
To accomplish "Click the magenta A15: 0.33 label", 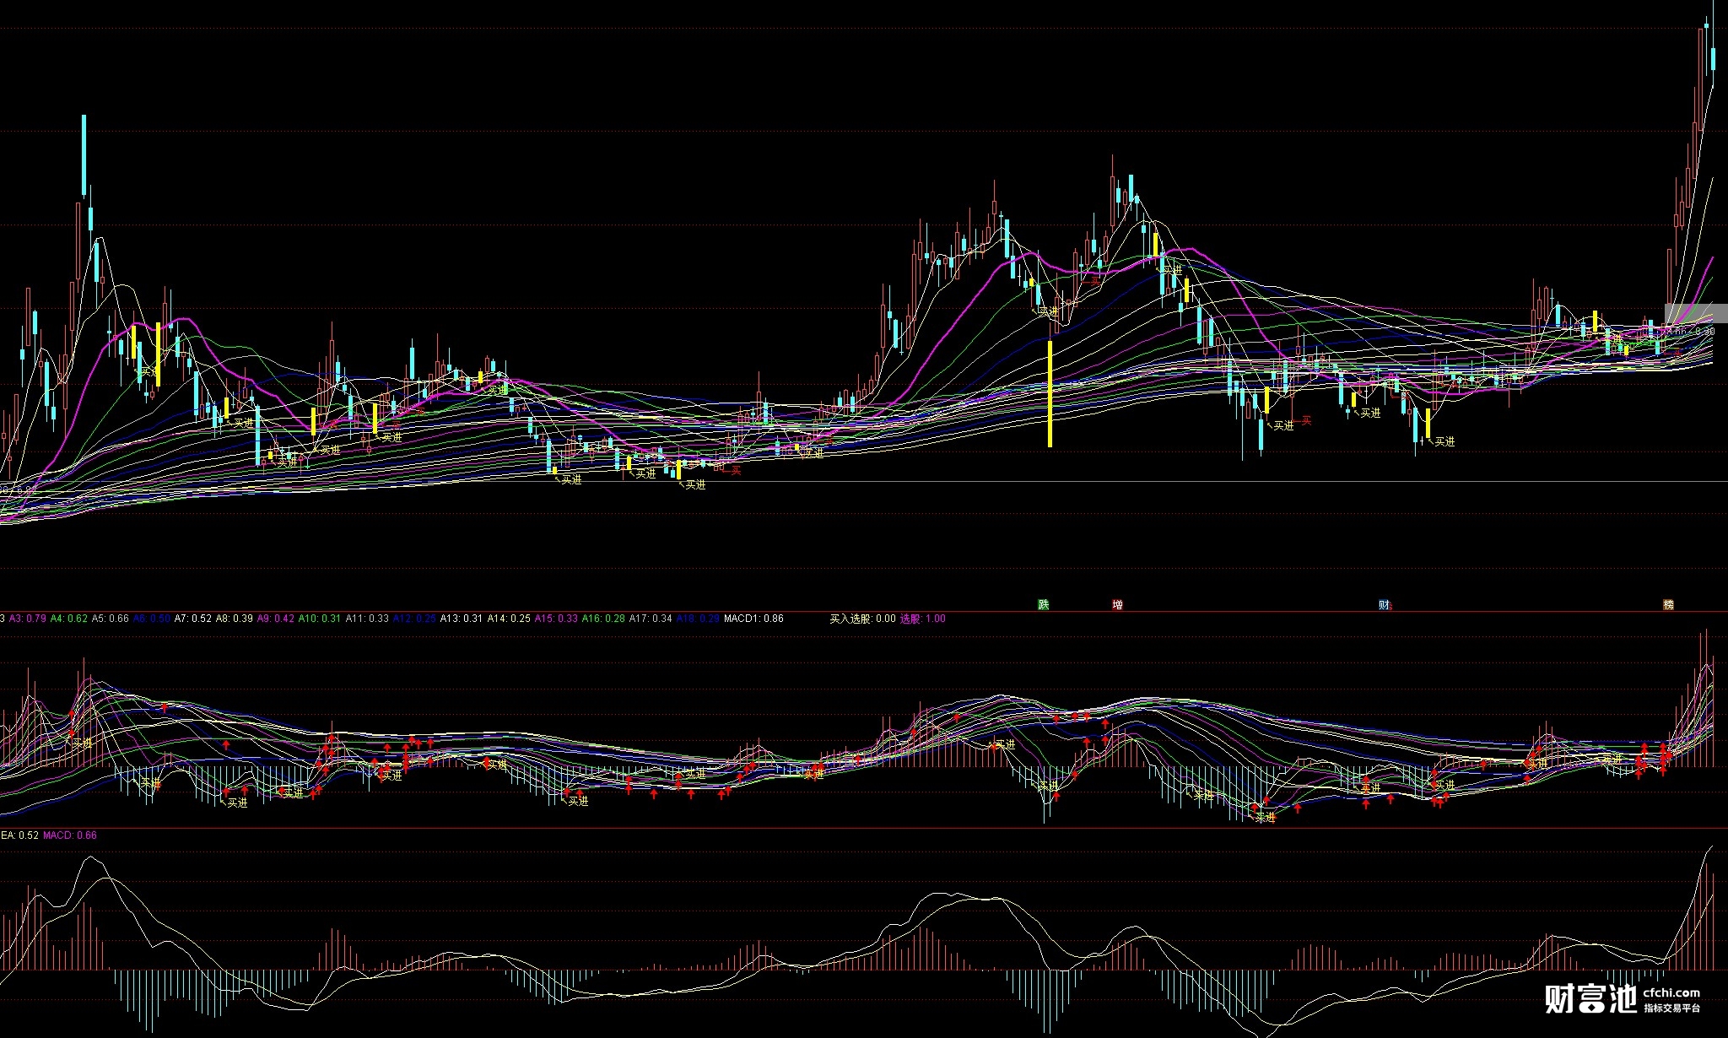I will pos(556,619).
